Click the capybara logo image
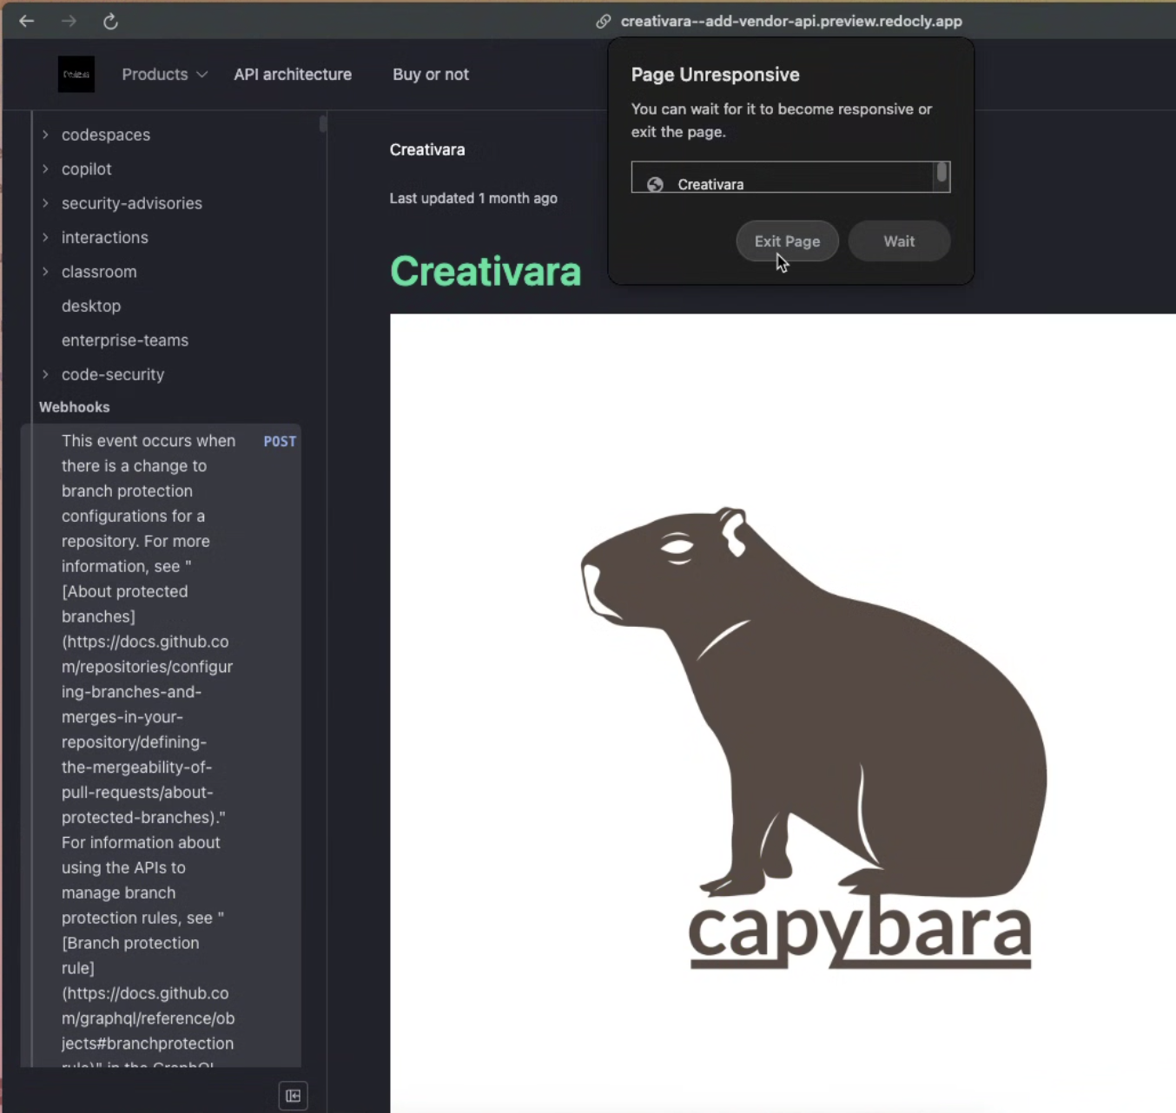The width and height of the screenshot is (1176, 1113). [x=783, y=712]
